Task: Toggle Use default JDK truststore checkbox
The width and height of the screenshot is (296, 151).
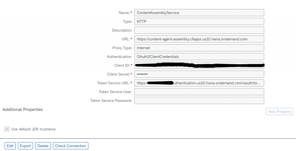Action: (x=7, y=129)
